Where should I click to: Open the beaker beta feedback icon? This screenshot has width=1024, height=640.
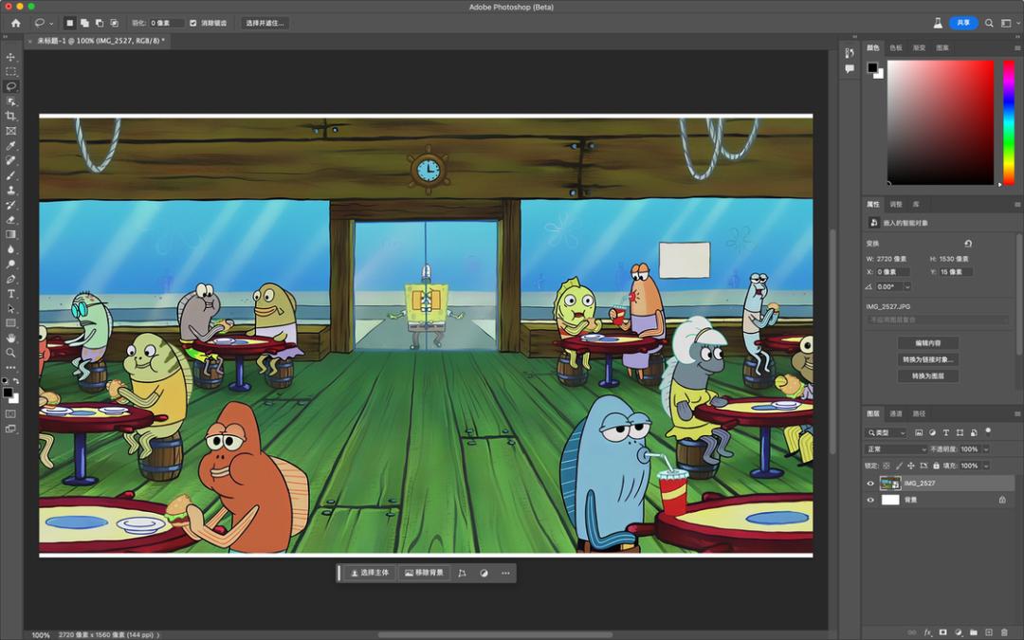pos(938,23)
